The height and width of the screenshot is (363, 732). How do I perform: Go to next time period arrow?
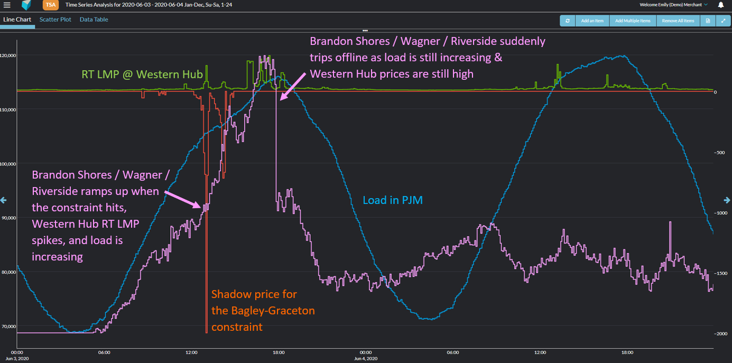click(x=727, y=200)
